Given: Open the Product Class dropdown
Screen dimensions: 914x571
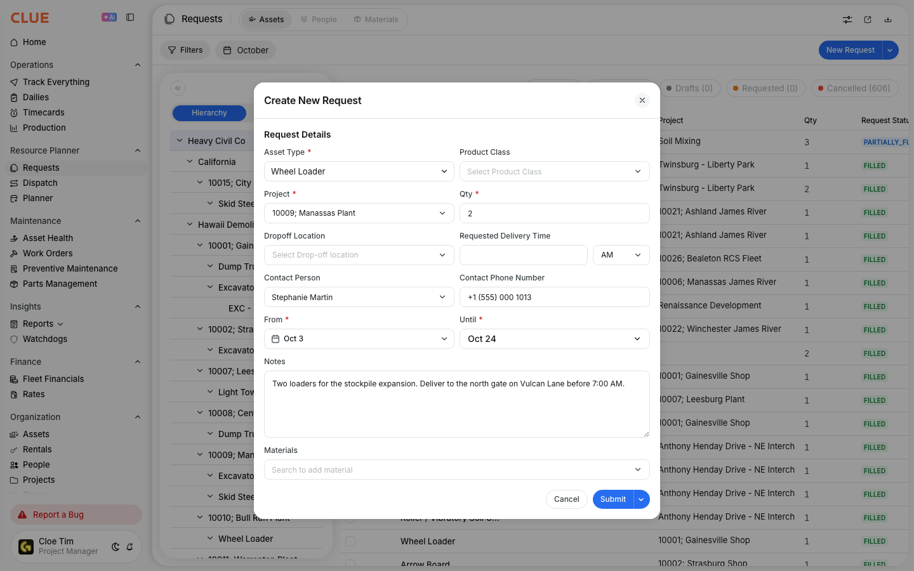Looking at the screenshot, I should click(555, 171).
